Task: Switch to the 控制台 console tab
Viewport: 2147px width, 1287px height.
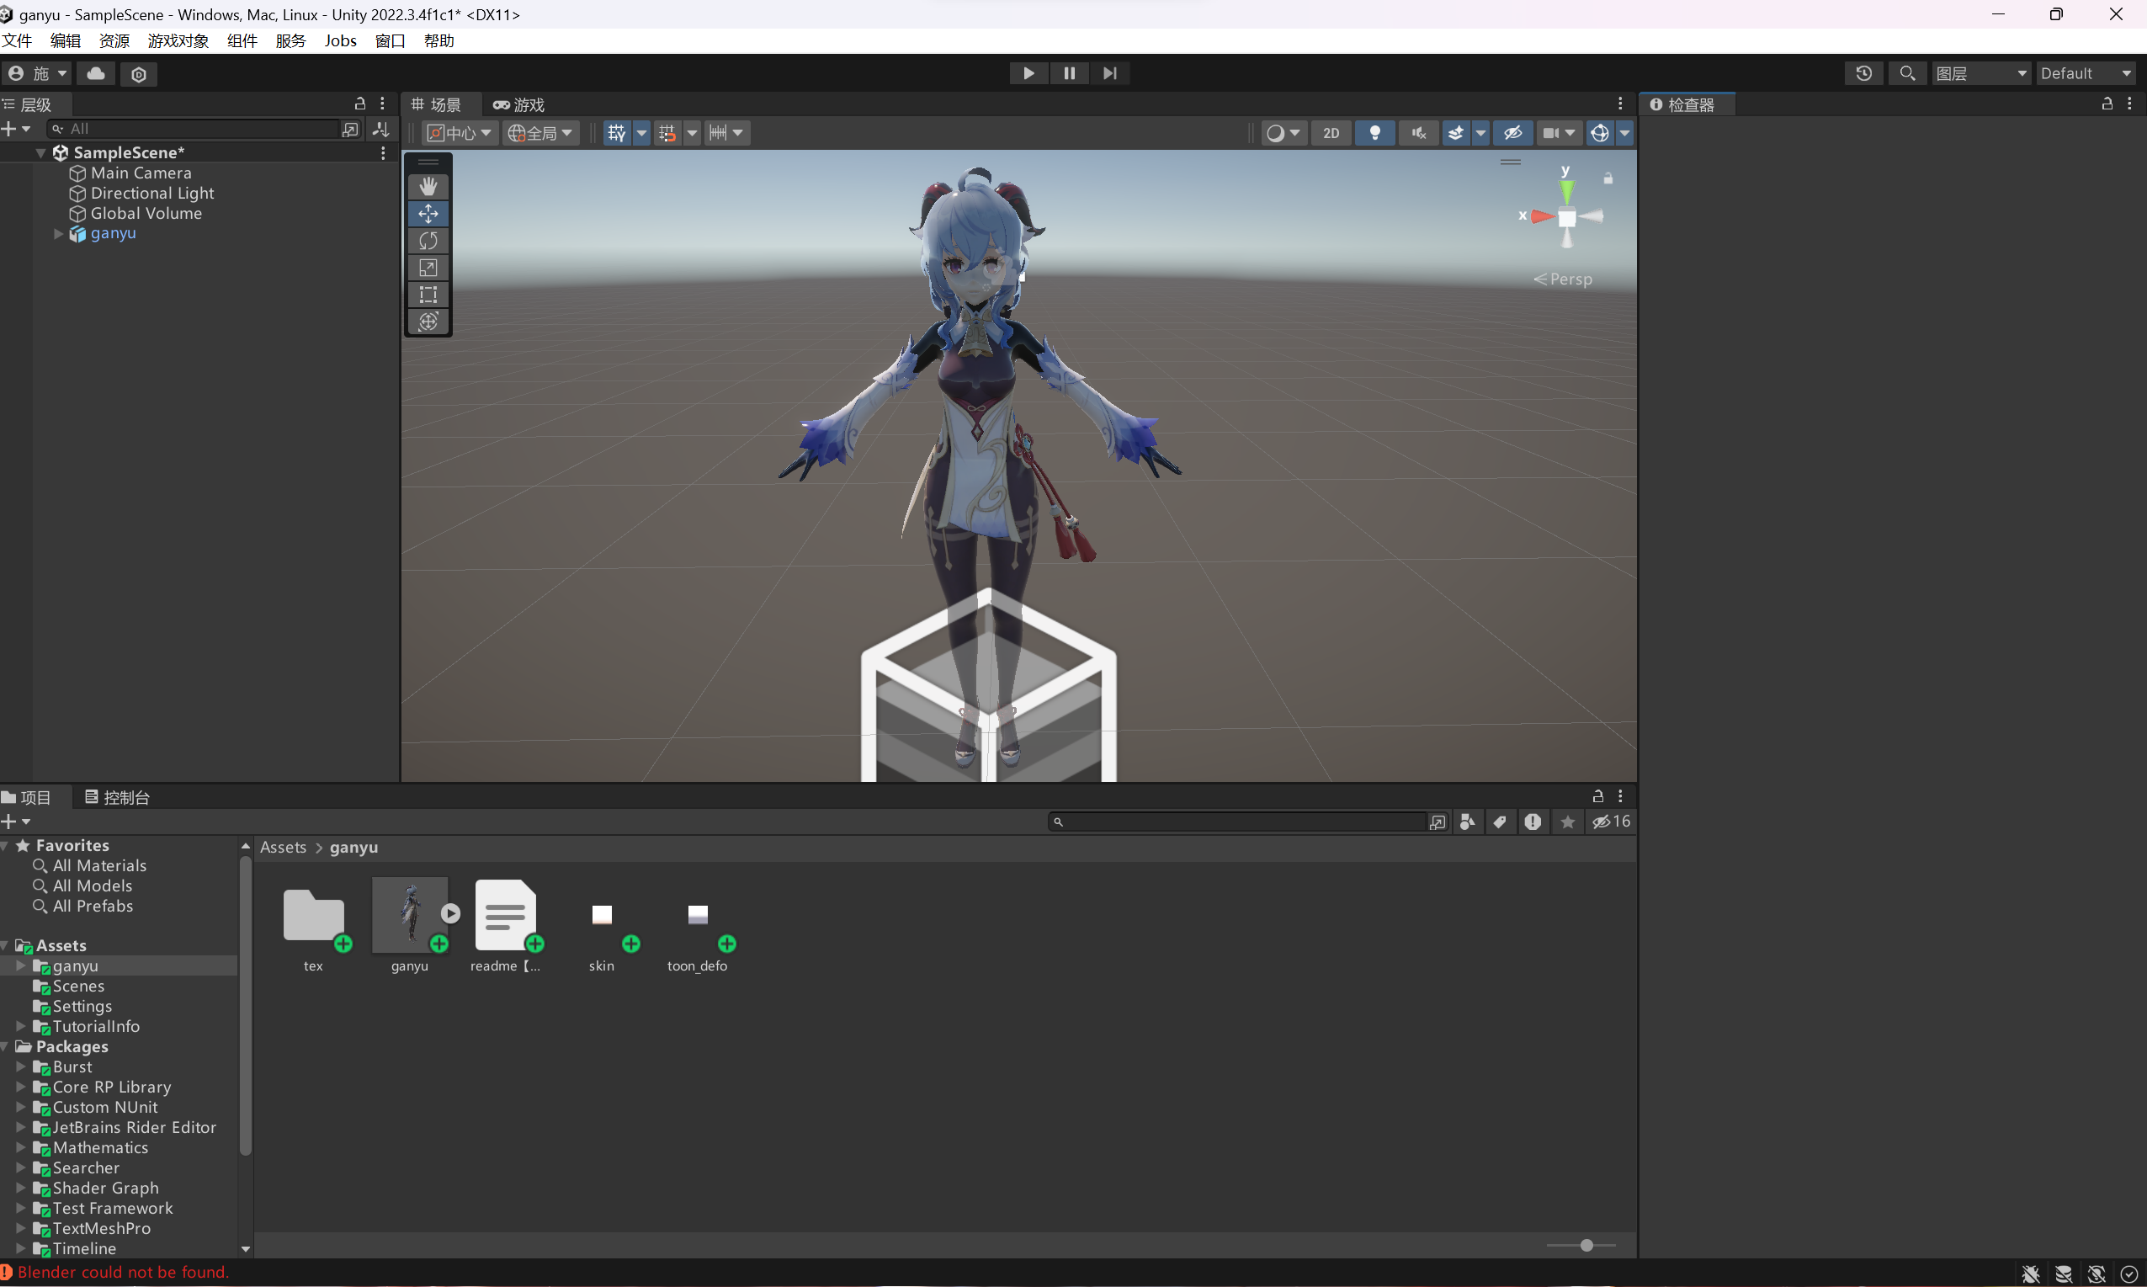Action: 118,797
